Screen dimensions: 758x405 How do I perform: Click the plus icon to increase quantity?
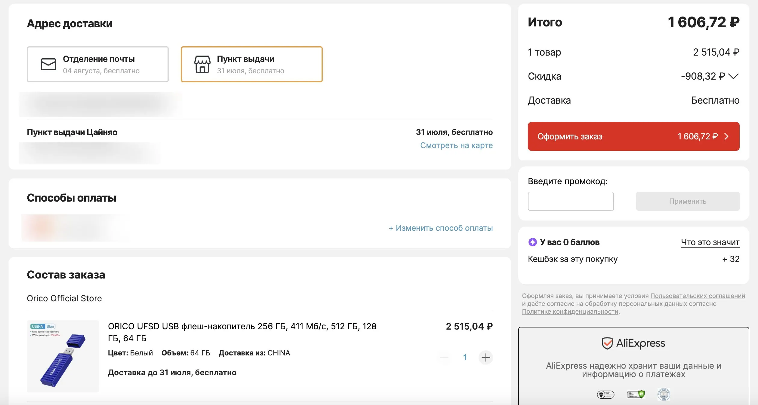click(x=485, y=358)
